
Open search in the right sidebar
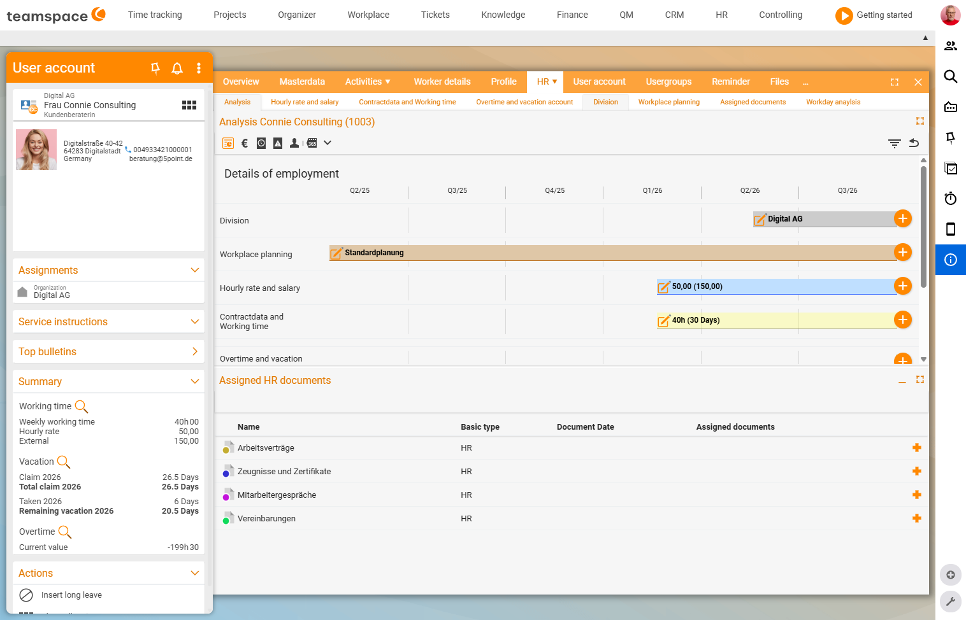(x=951, y=76)
